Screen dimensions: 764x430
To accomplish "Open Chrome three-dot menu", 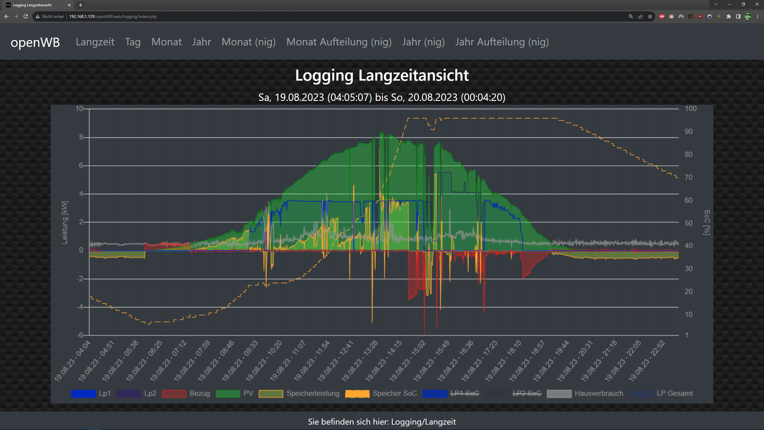I will point(757,16).
